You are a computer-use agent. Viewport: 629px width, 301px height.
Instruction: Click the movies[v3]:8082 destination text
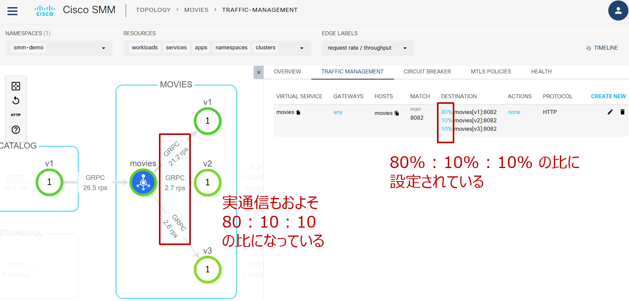[x=476, y=129]
